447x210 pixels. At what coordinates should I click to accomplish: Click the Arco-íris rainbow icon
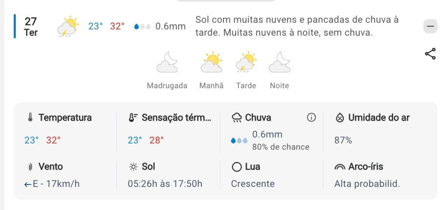tap(340, 167)
